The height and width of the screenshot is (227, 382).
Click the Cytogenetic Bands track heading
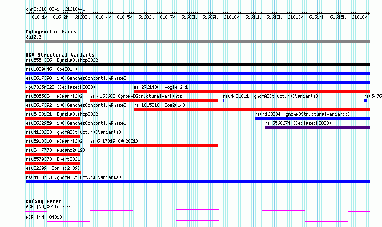tap(51, 32)
